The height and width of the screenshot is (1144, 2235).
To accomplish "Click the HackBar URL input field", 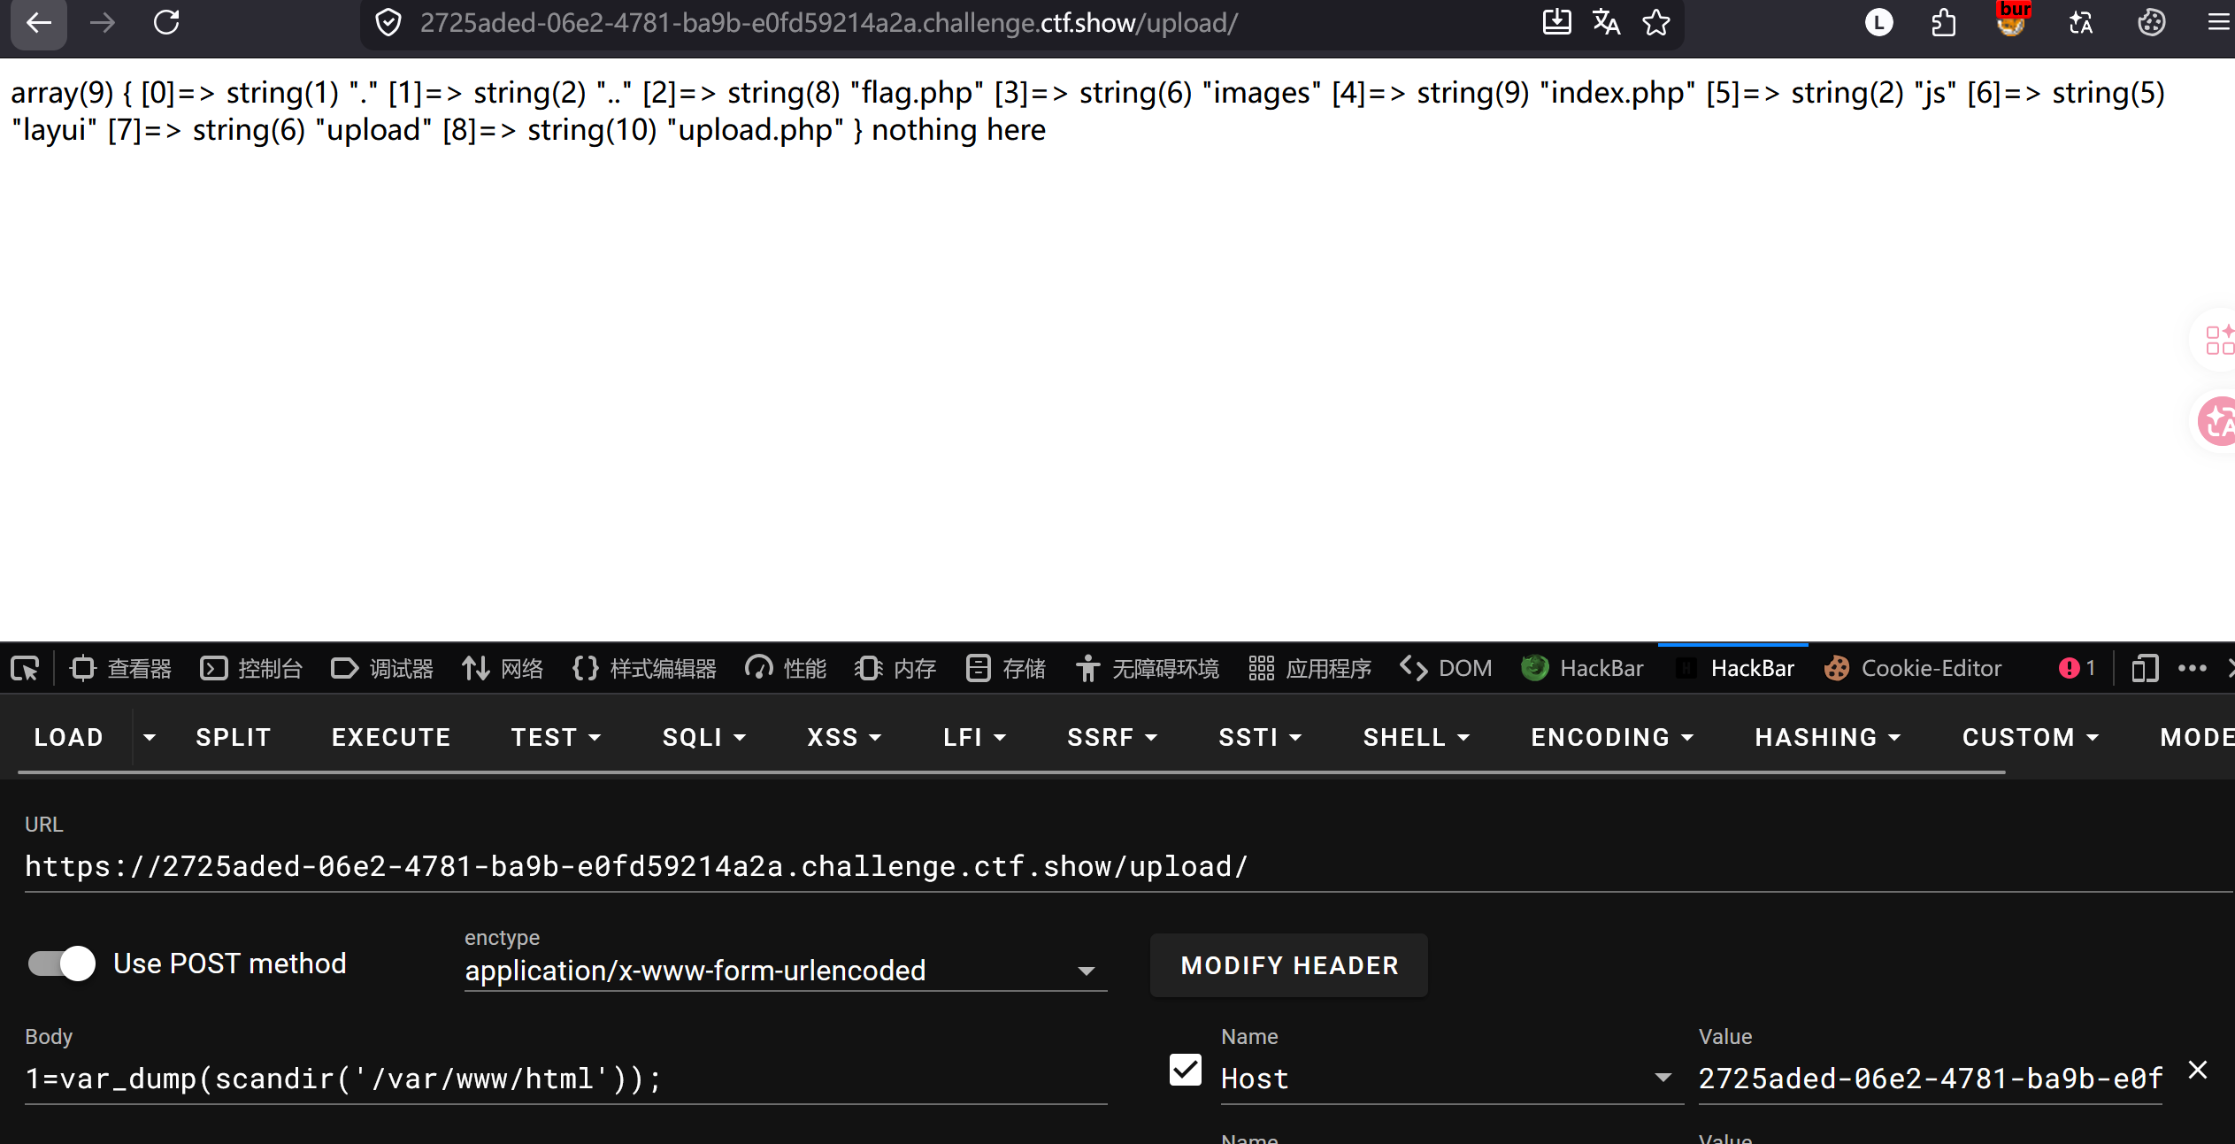I will click(1129, 866).
